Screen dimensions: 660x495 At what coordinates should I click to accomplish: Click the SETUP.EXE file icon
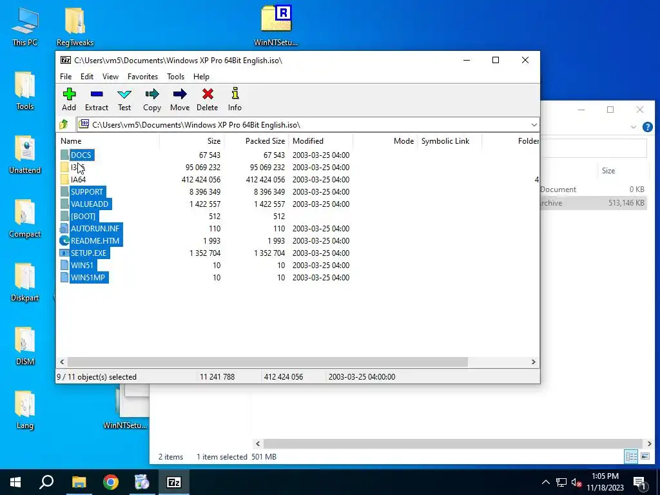(x=64, y=253)
